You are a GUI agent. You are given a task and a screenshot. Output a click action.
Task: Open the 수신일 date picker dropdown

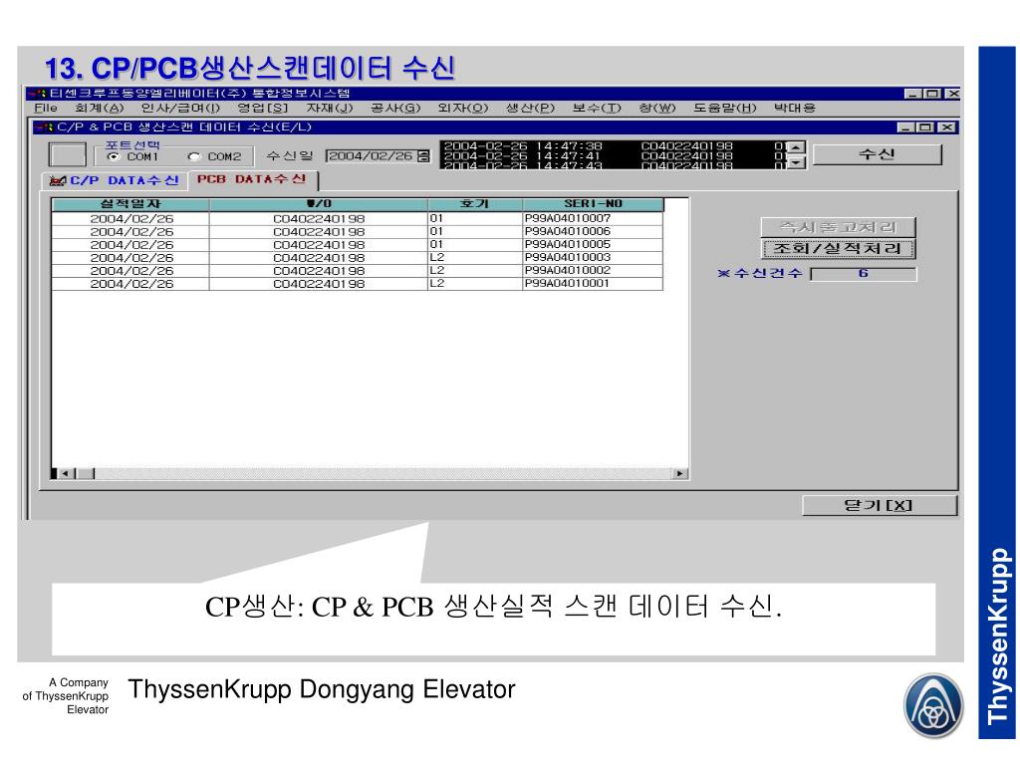(423, 156)
